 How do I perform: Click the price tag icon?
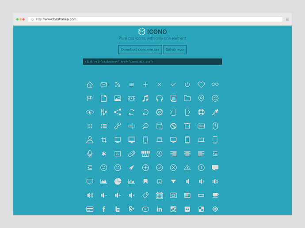coord(145,195)
